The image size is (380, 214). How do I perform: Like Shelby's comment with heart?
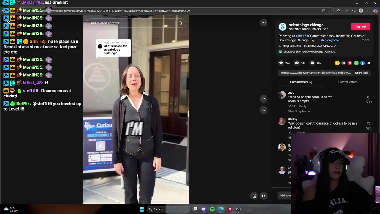tap(369, 124)
